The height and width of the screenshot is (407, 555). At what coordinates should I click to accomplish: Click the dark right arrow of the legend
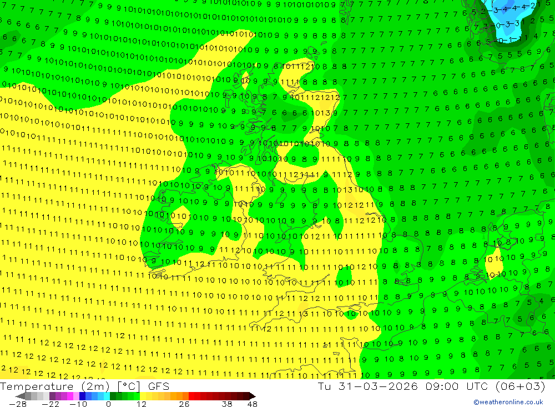[x=253, y=396]
